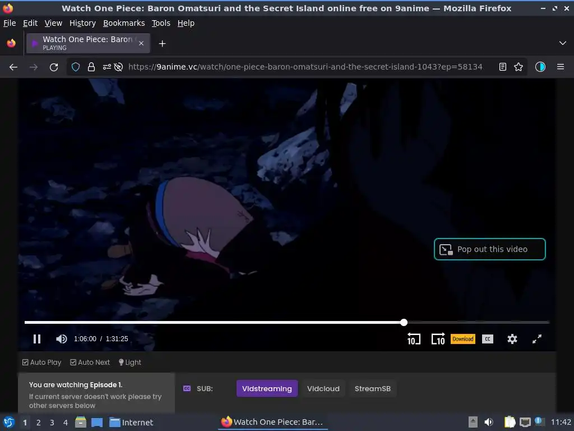
Task: Open a new browser tab
Action: [162, 44]
